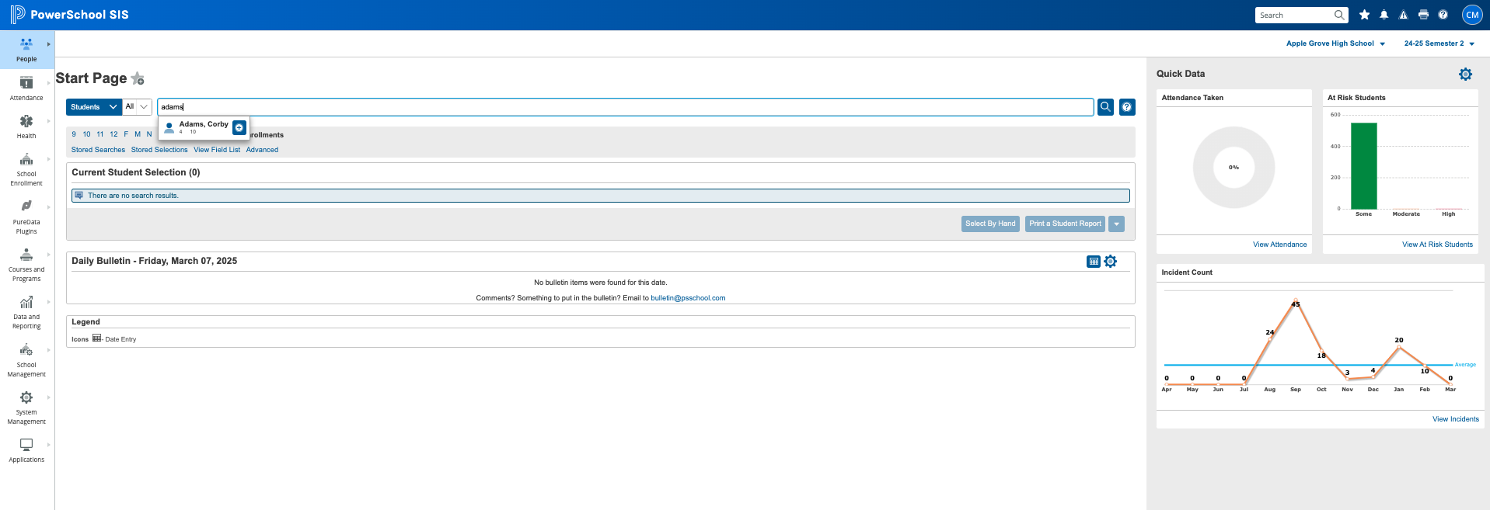Open System Management in the sidebar
This screenshot has width=1490, height=510.
click(x=26, y=408)
